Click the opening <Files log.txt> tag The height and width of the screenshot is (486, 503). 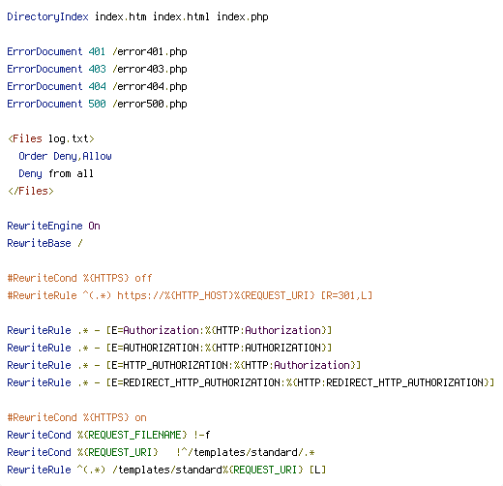coord(51,138)
